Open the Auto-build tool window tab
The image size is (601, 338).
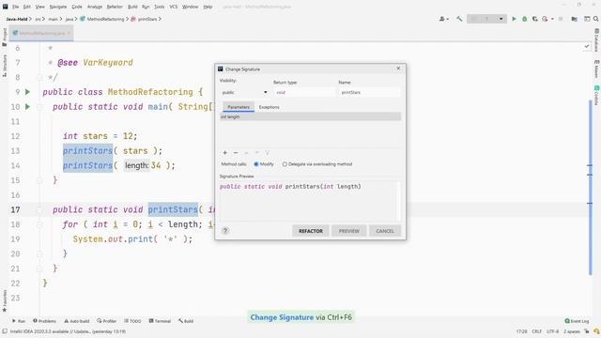[x=77, y=321]
